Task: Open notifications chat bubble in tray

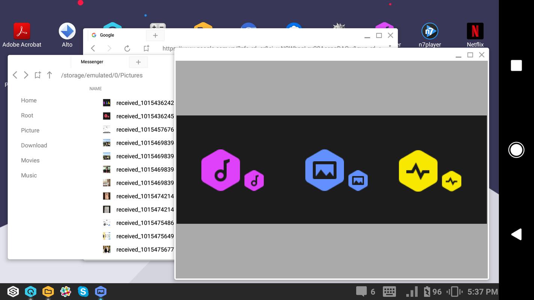Action: [361, 291]
